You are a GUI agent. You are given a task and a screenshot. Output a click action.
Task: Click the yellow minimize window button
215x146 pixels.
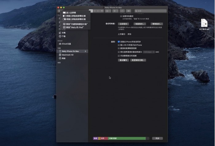pyautogui.click(x=61, y=8)
